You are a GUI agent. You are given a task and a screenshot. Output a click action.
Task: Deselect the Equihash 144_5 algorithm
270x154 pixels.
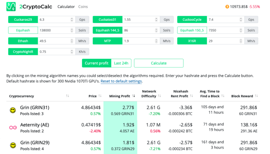pos(108,30)
